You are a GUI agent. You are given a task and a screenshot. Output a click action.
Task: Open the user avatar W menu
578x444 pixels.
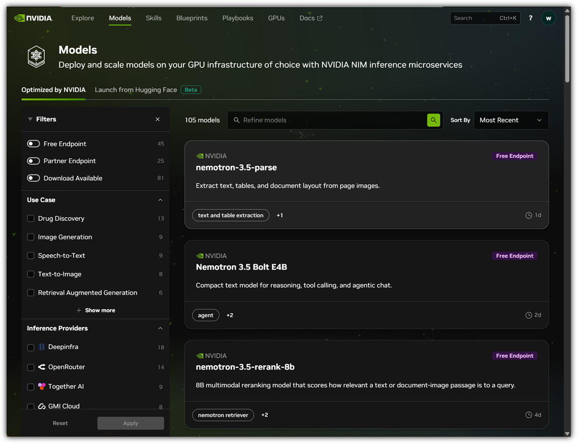tap(548, 18)
